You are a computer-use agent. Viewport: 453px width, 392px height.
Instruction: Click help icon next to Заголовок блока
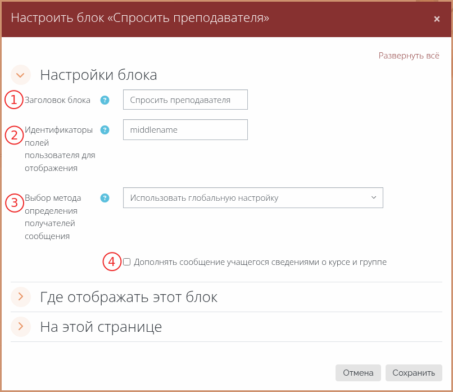104,101
